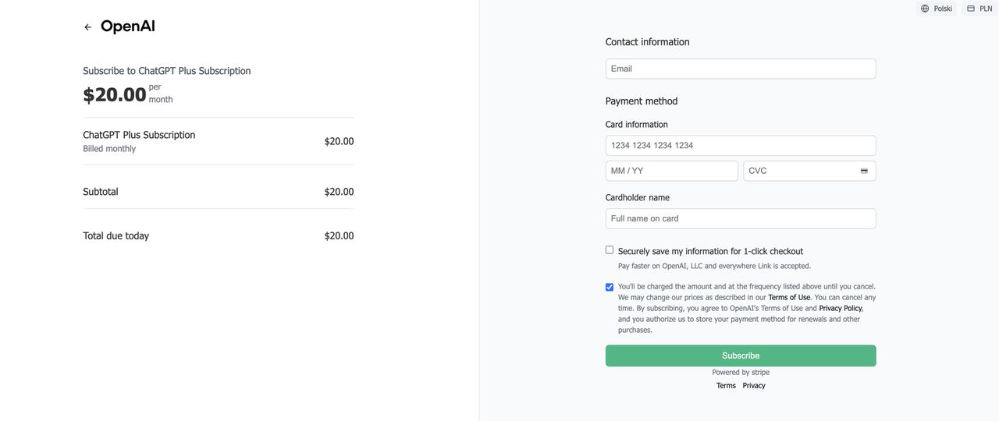
Task: Focus the CVC input field
Action: click(809, 171)
